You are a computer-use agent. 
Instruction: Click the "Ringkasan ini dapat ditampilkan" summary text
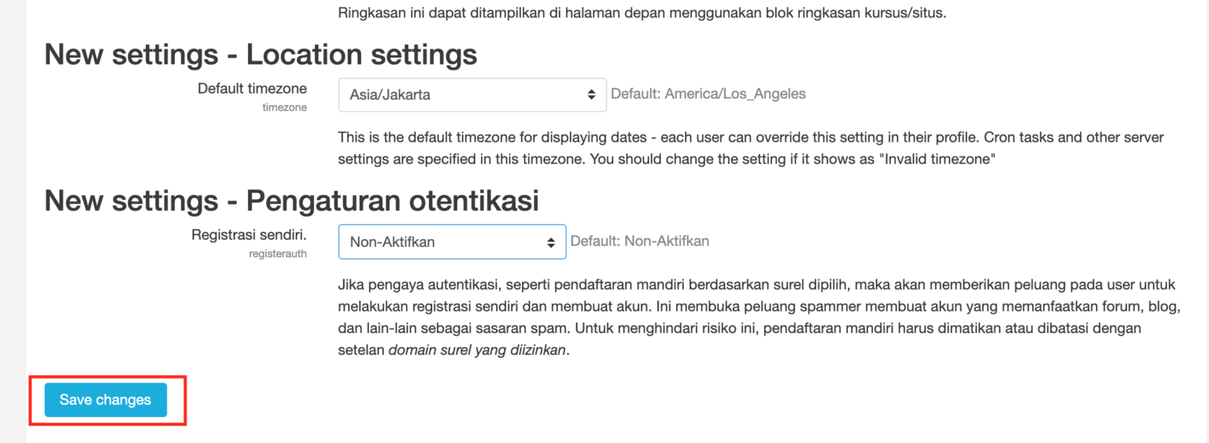pos(641,13)
